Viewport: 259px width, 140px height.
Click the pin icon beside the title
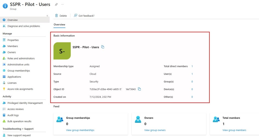[56, 4]
